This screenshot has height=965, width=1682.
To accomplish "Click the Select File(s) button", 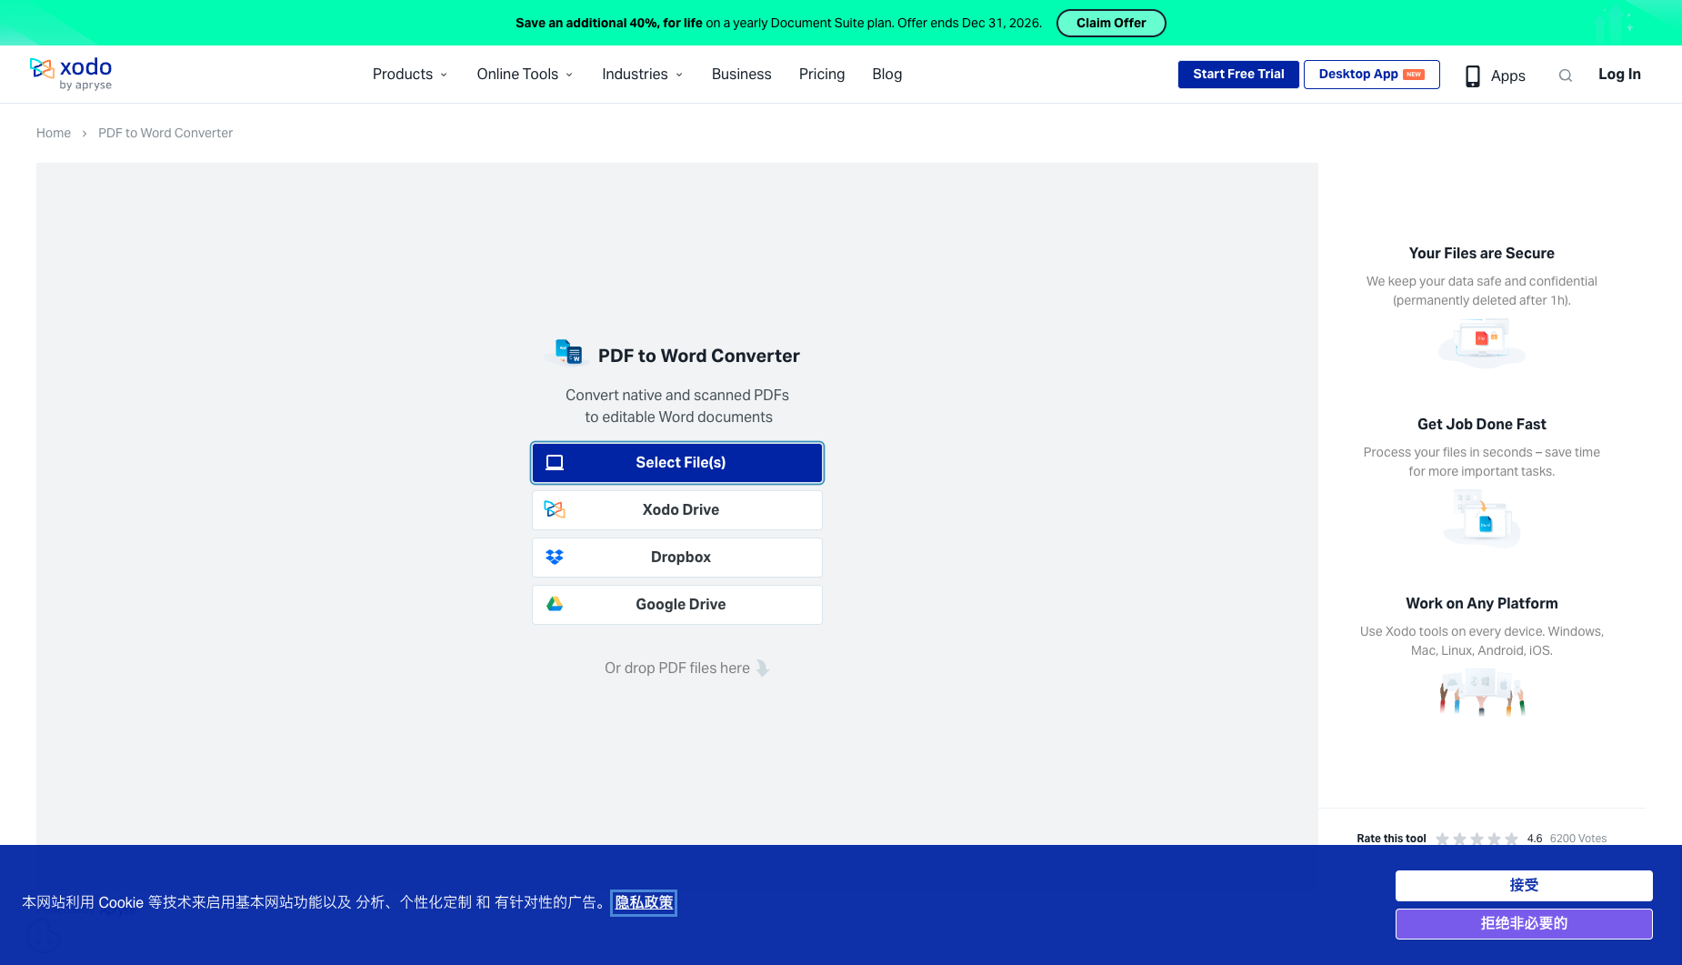I will point(677,463).
